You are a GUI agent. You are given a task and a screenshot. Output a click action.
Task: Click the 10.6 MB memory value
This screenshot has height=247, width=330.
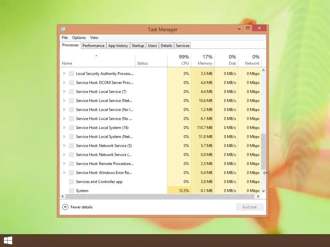click(205, 101)
